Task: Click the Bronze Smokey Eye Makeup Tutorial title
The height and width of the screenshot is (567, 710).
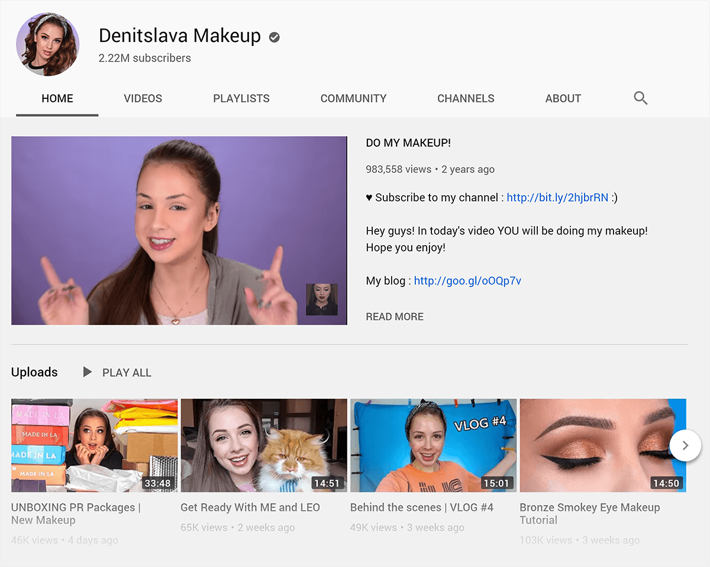Action: tap(590, 514)
